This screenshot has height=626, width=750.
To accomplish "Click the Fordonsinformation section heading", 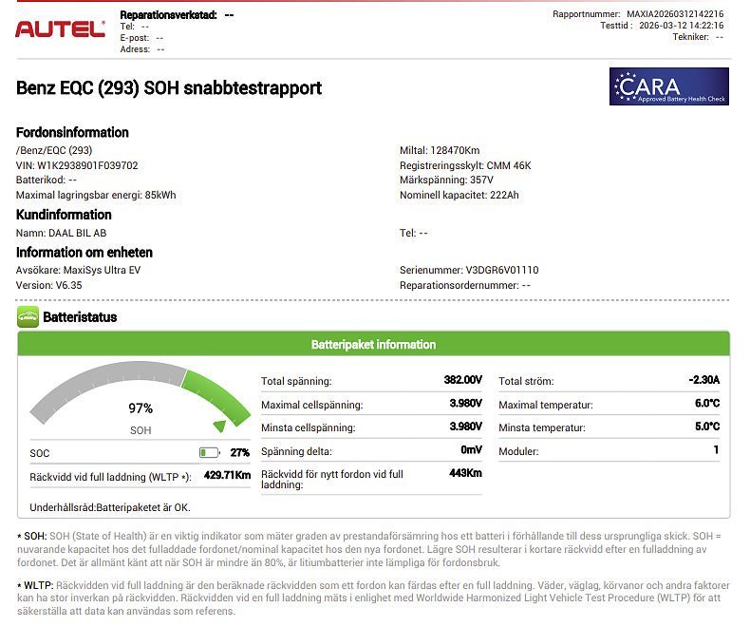I will click(x=72, y=132).
